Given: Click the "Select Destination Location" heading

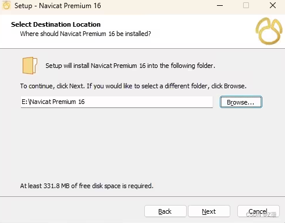Looking at the screenshot, I should pos(56,24).
